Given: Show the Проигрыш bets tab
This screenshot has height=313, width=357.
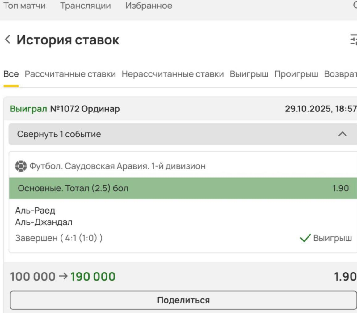Looking at the screenshot, I should point(296,74).
